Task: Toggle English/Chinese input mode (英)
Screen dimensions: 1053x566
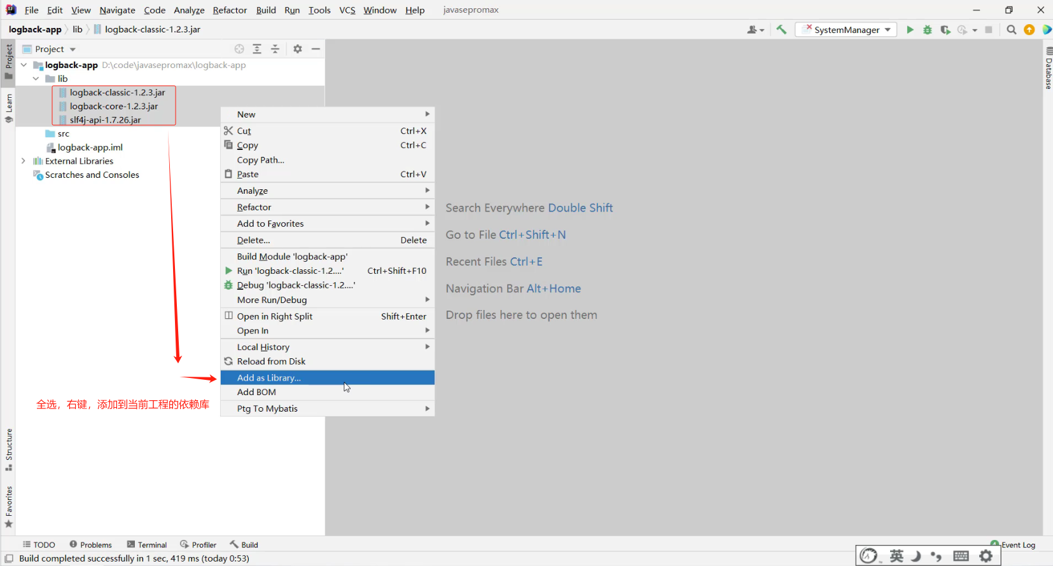Action: 896,556
